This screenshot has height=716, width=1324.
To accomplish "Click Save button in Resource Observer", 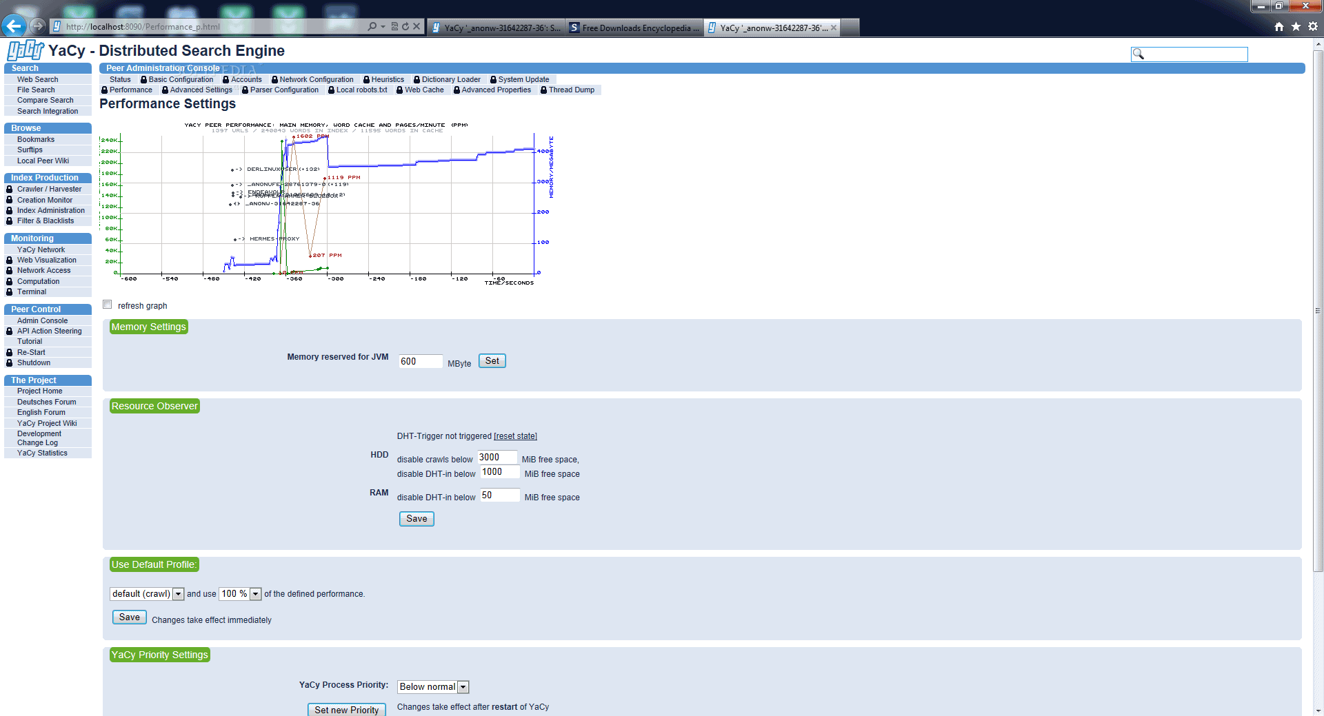I will (417, 519).
